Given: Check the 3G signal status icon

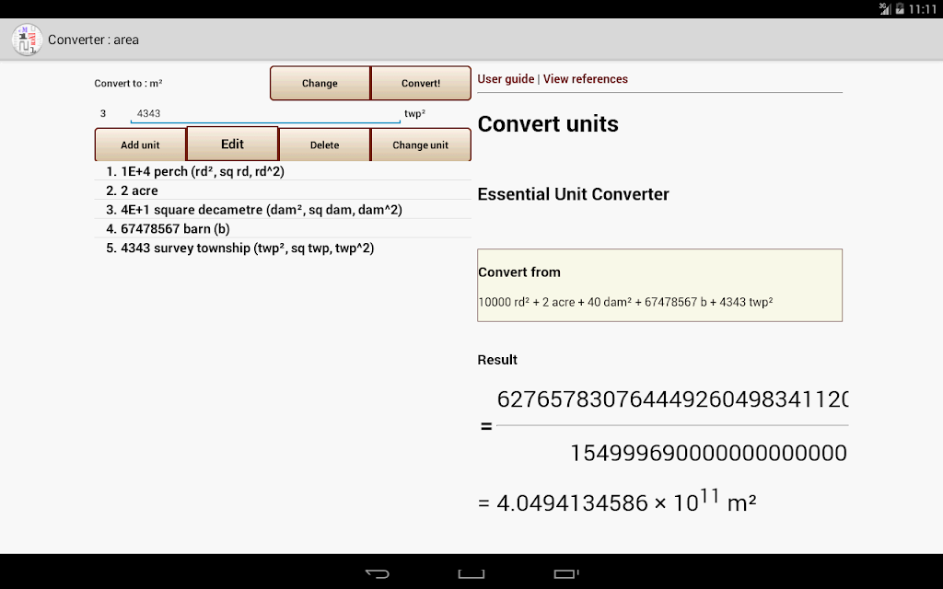Looking at the screenshot, I should (885, 8).
